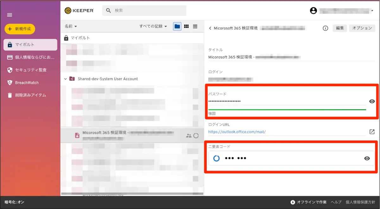Focus the 検索 search field

[x=144, y=10]
